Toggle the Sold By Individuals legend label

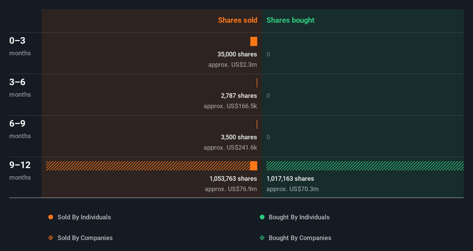point(84,217)
